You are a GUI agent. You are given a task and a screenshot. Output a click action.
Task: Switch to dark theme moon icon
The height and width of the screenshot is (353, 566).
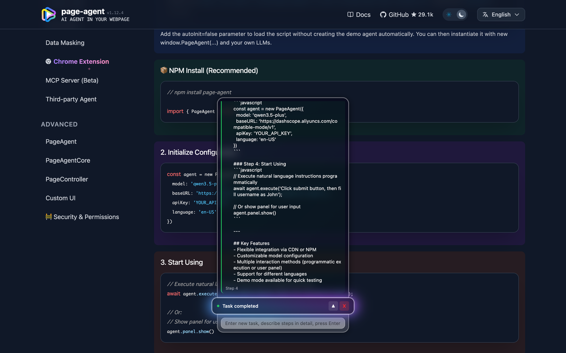[462, 15]
